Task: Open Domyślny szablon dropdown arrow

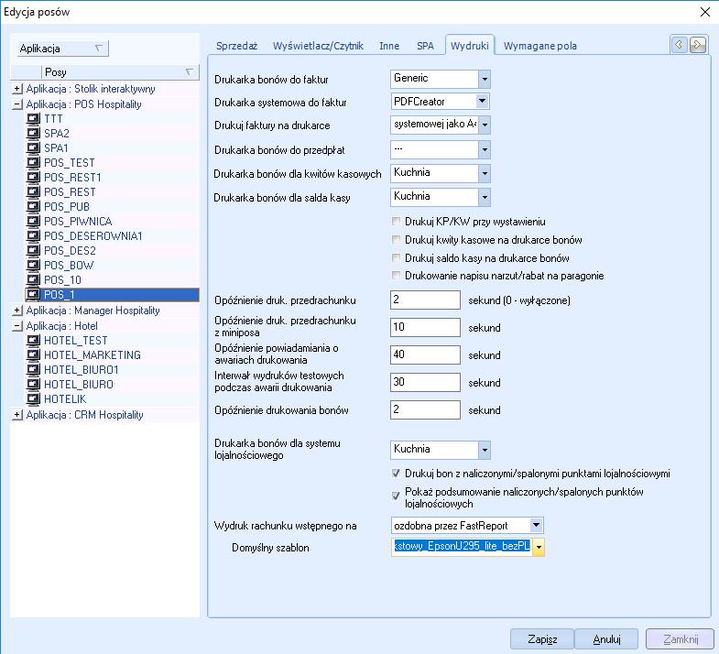Action: [x=539, y=547]
